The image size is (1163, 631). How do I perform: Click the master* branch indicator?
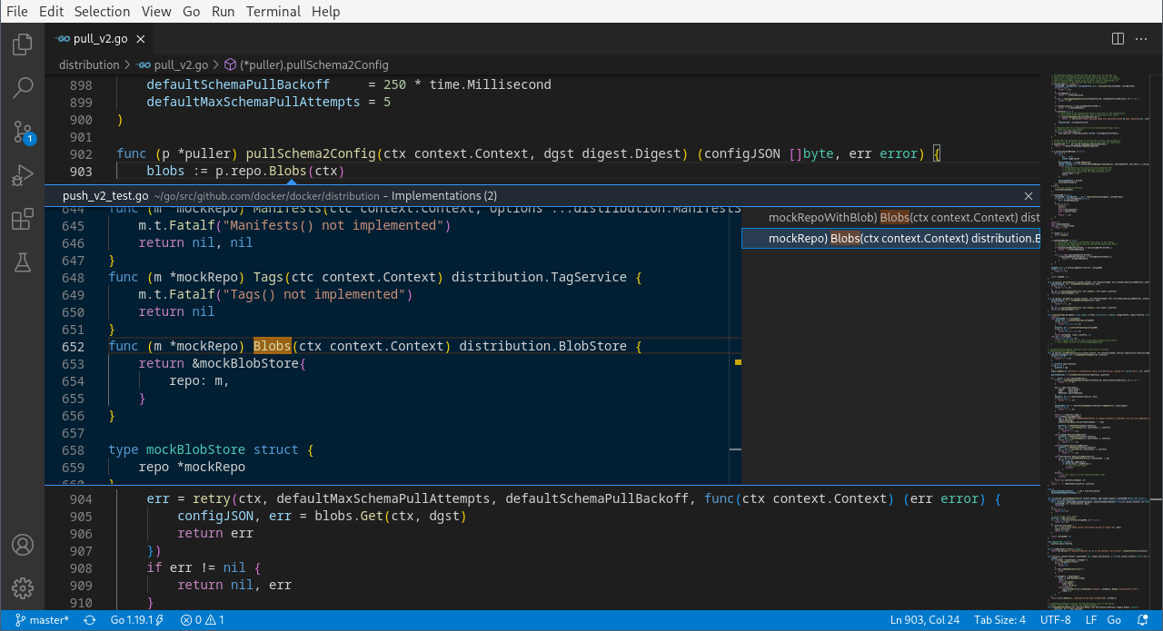[x=43, y=620]
